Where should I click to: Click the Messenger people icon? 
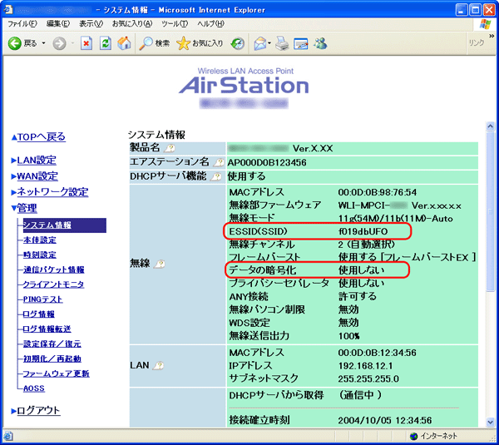320,43
